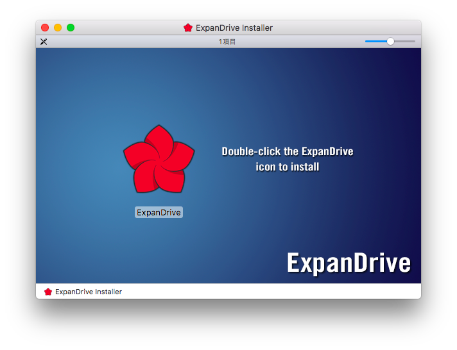The image size is (457, 350).
Task: Click the ExpanDrive file name label
Action: (159, 213)
